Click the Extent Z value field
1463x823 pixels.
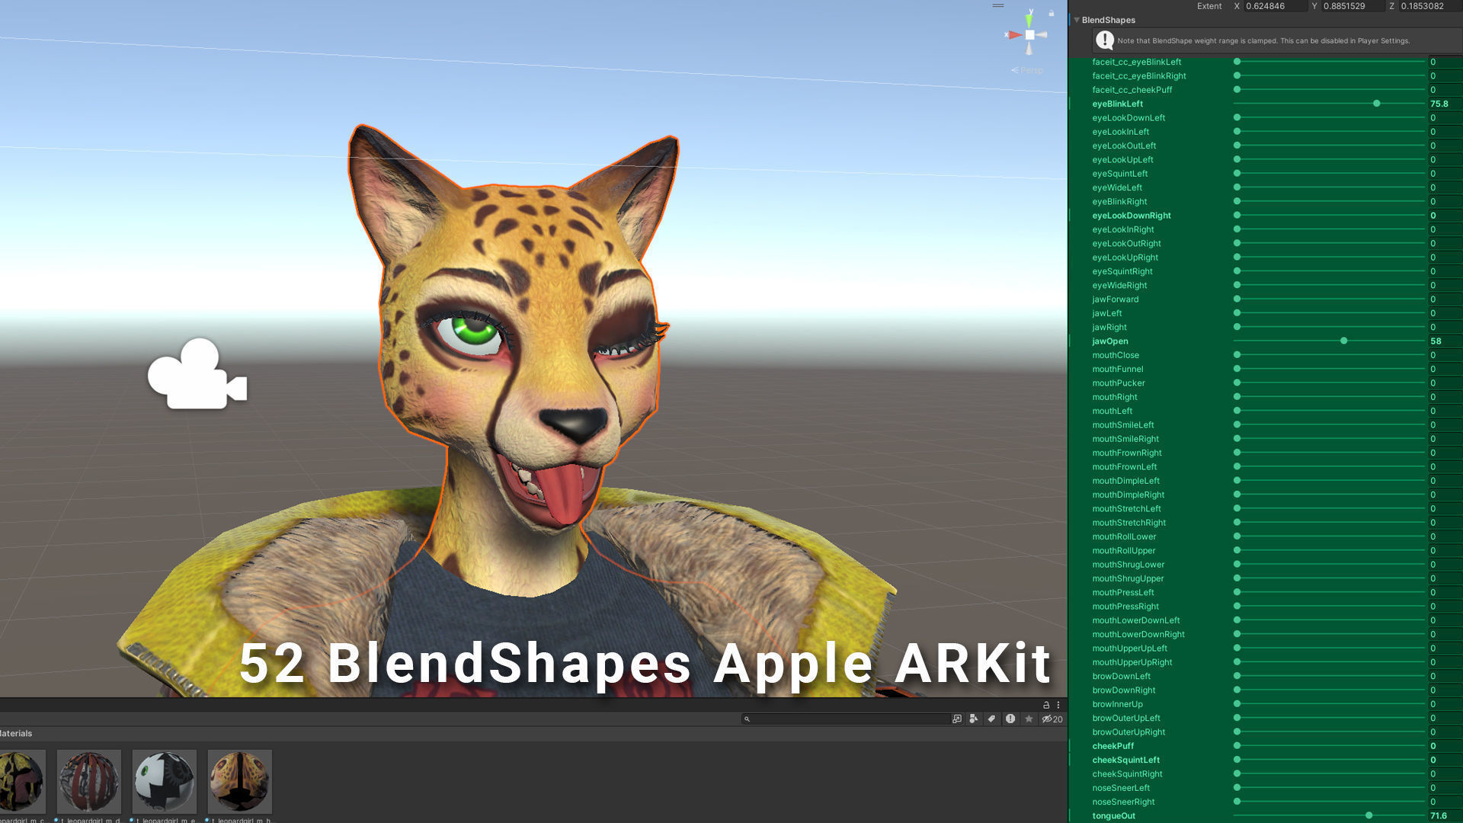tap(1429, 6)
